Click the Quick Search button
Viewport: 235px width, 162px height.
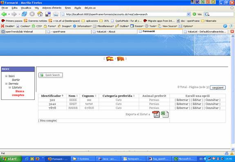pos(51,75)
